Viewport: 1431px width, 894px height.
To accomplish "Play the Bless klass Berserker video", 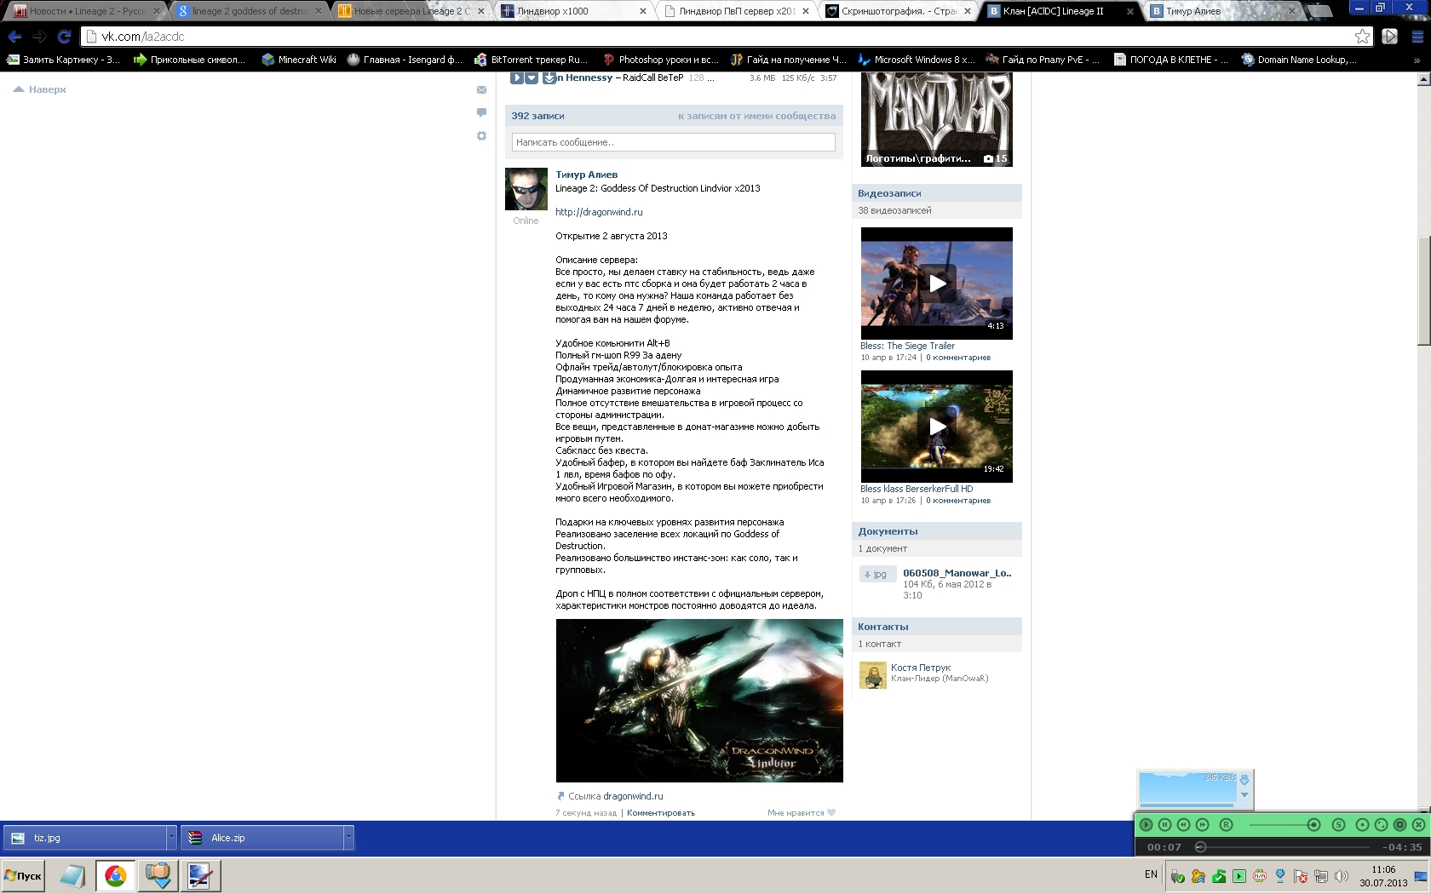I will [937, 427].
